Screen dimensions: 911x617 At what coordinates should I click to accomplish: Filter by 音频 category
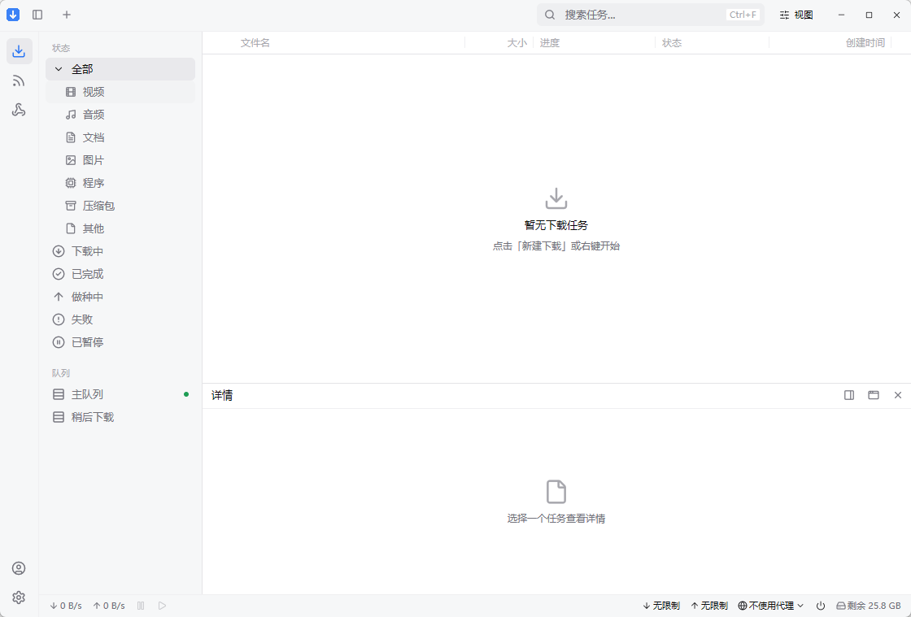click(x=120, y=115)
